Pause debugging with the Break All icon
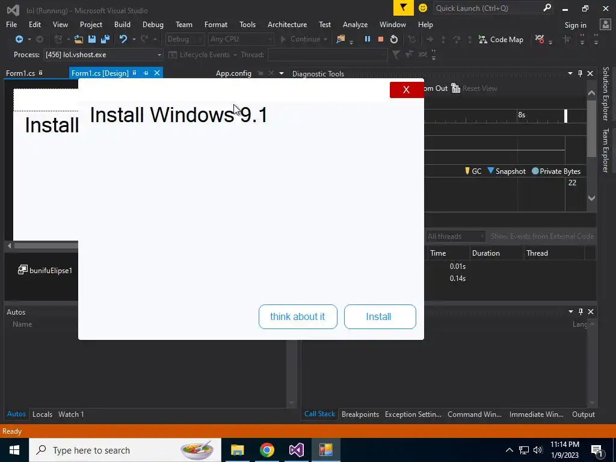616x462 pixels. [x=368, y=39]
